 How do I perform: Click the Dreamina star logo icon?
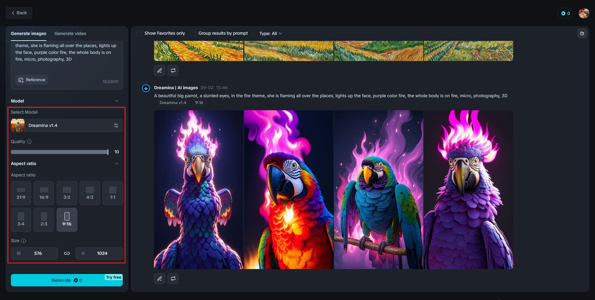pyautogui.click(x=146, y=88)
